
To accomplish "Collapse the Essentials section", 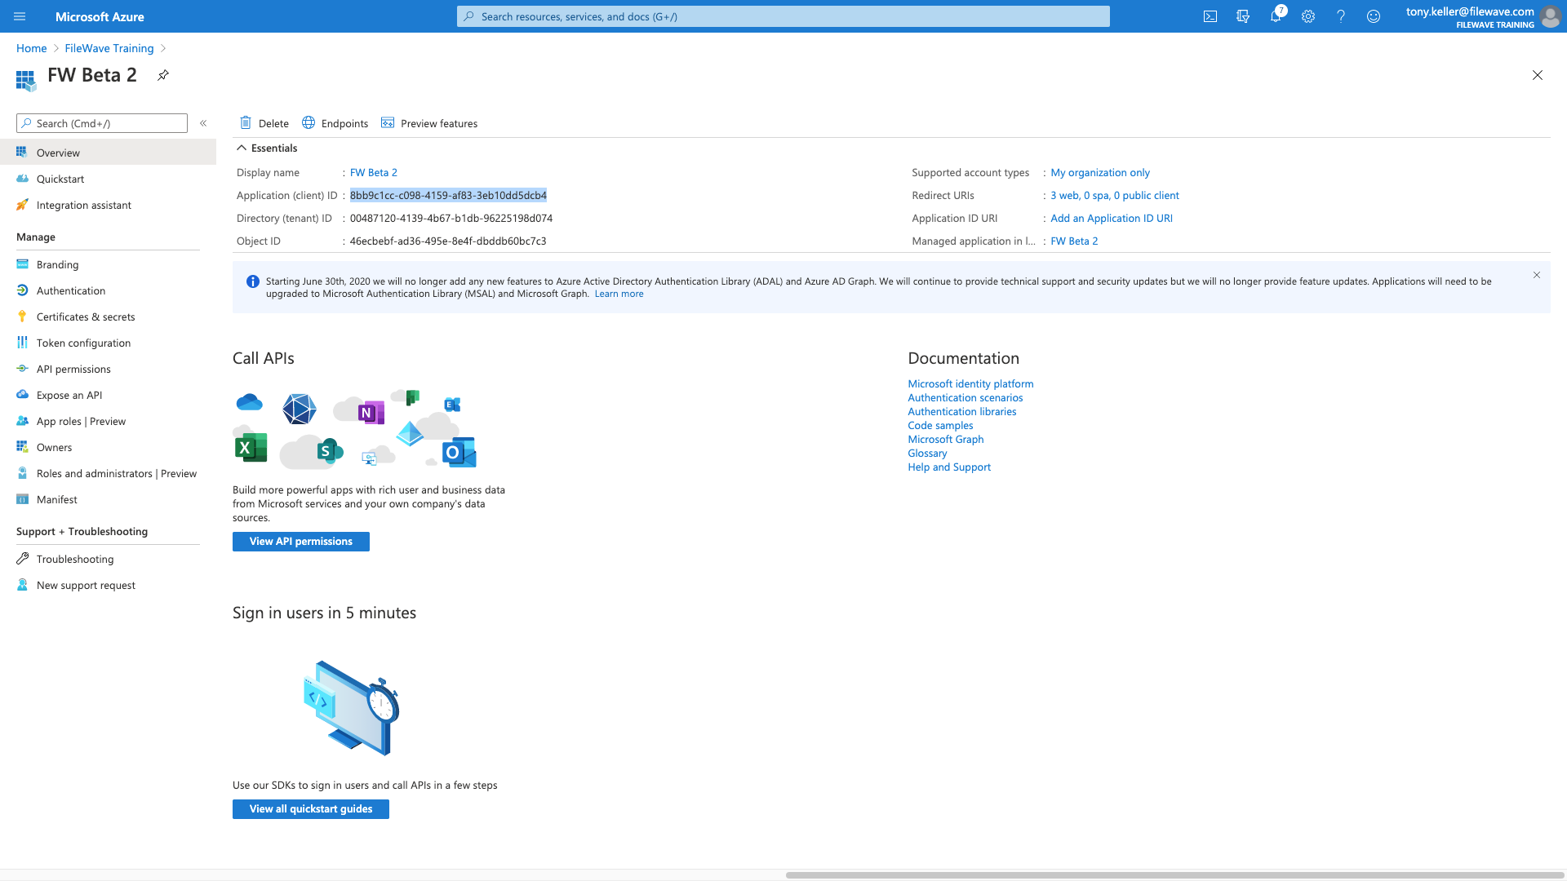I will tap(267, 148).
